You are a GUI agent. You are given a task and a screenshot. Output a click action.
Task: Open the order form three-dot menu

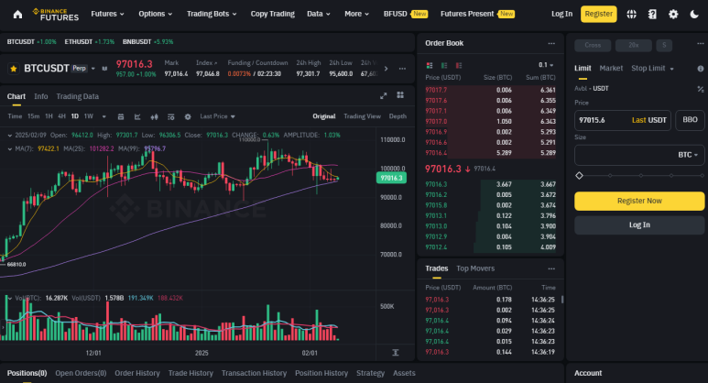click(701, 44)
